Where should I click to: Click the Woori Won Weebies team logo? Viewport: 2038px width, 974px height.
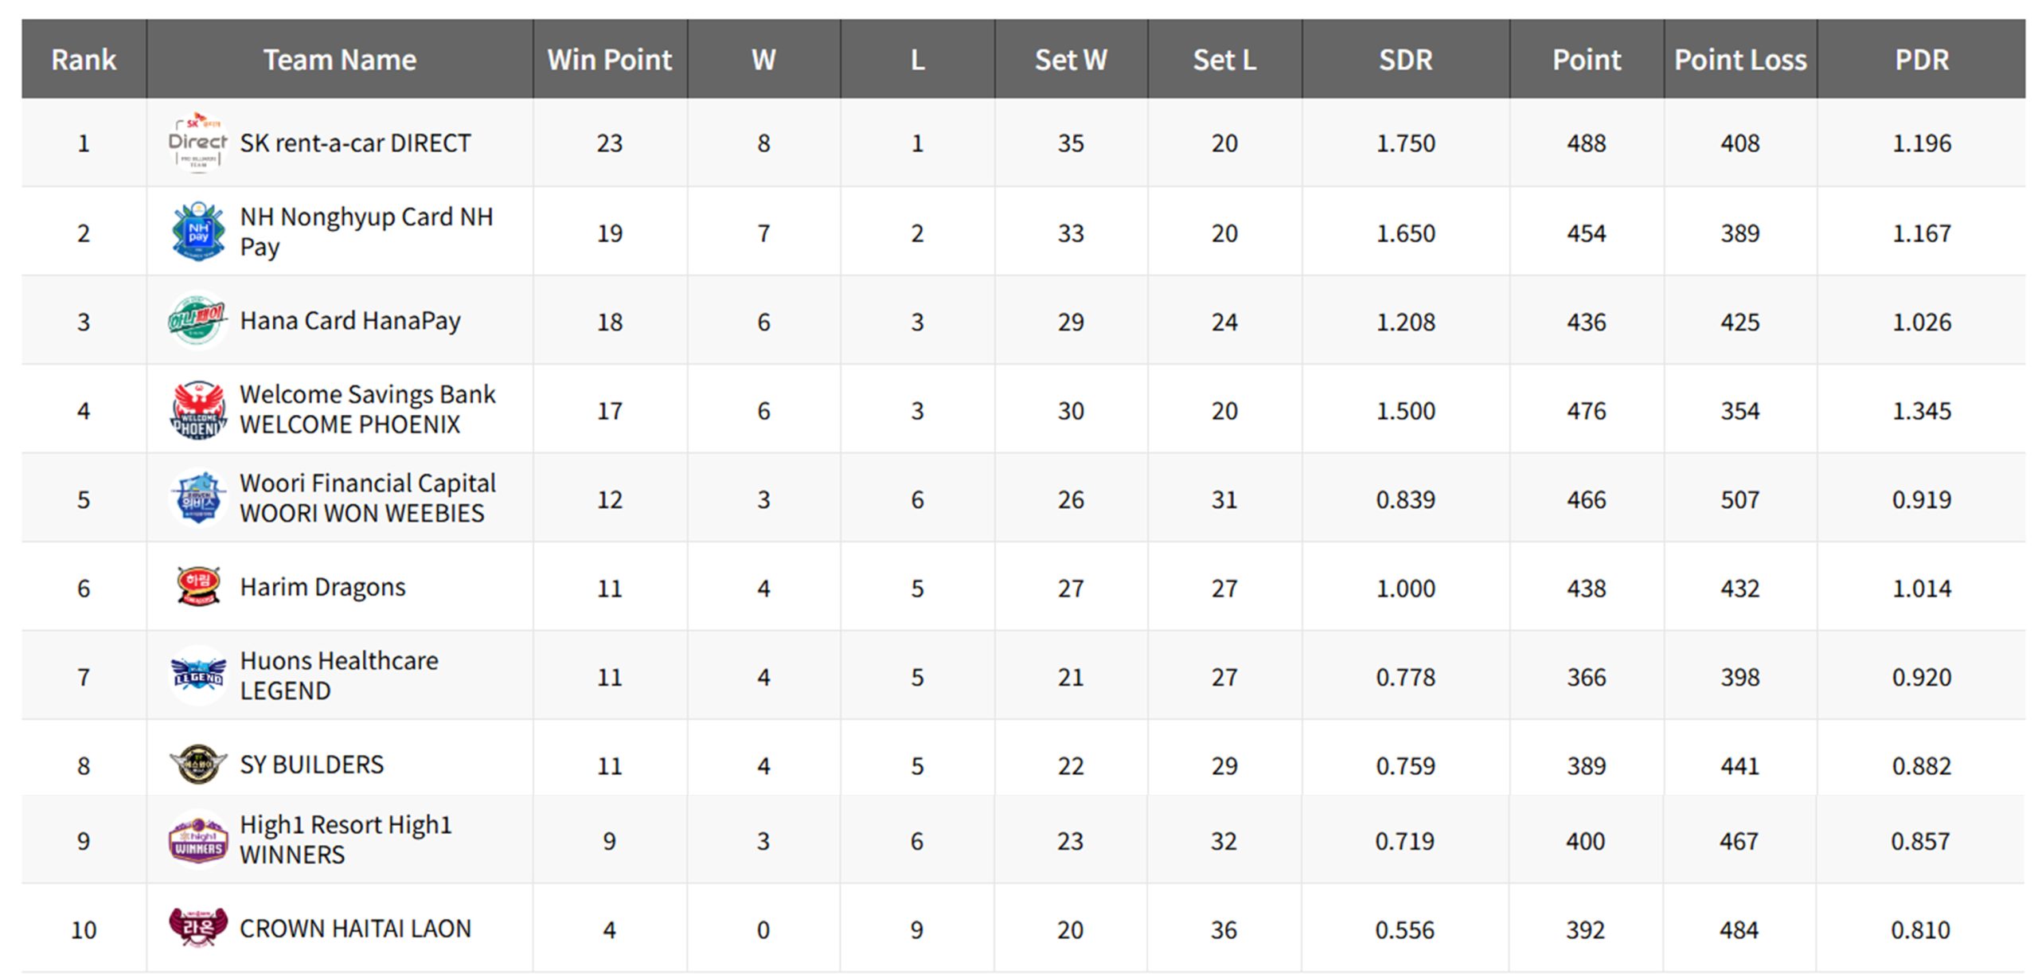click(197, 499)
